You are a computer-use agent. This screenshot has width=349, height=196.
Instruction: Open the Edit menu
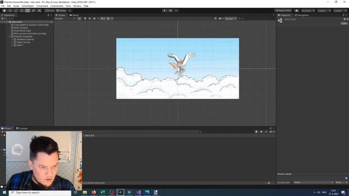coord(9,6)
